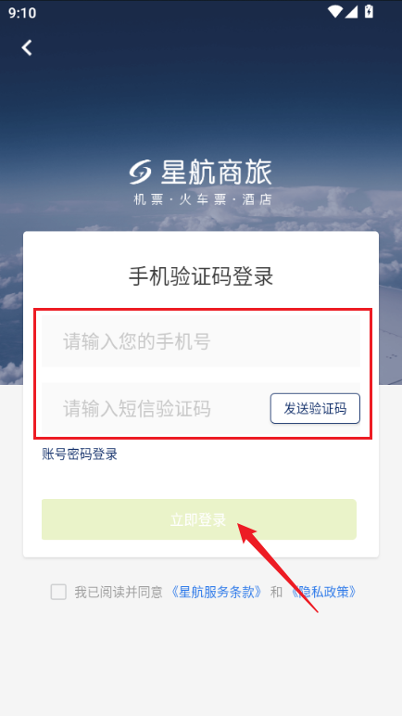Tap the 我已阅读并同意 label text
The height and width of the screenshot is (716, 402).
(x=119, y=593)
